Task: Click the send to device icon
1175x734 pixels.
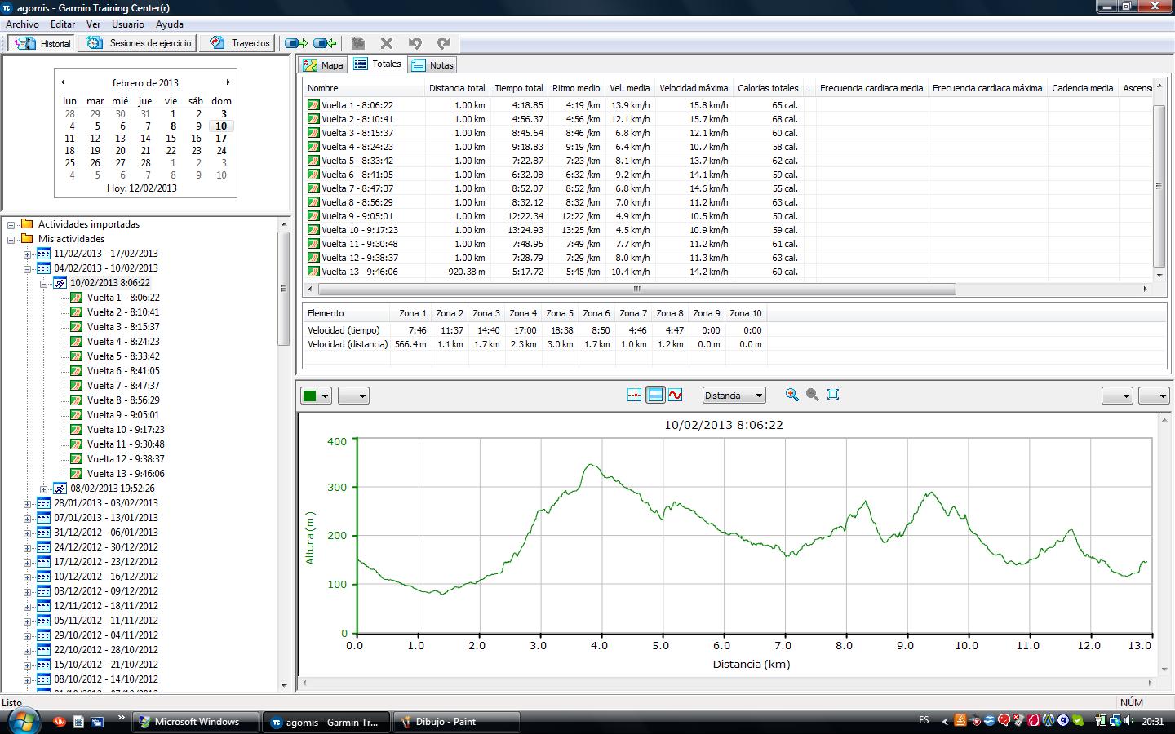Action: coord(295,43)
